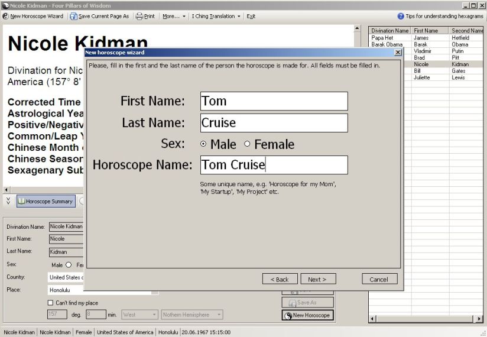This screenshot has width=487, height=337.
Task: Open the More… dropdown menu
Action: point(174,16)
